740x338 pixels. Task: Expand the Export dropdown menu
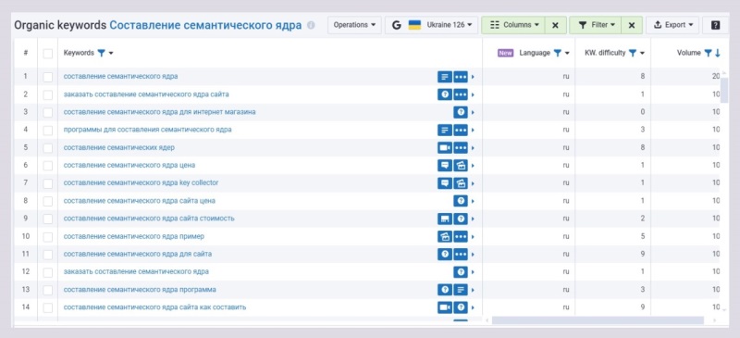click(x=672, y=25)
